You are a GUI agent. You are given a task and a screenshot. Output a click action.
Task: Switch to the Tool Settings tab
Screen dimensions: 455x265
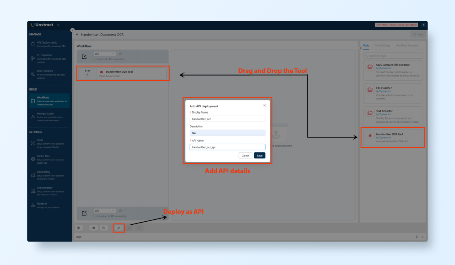[x=382, y=45]
